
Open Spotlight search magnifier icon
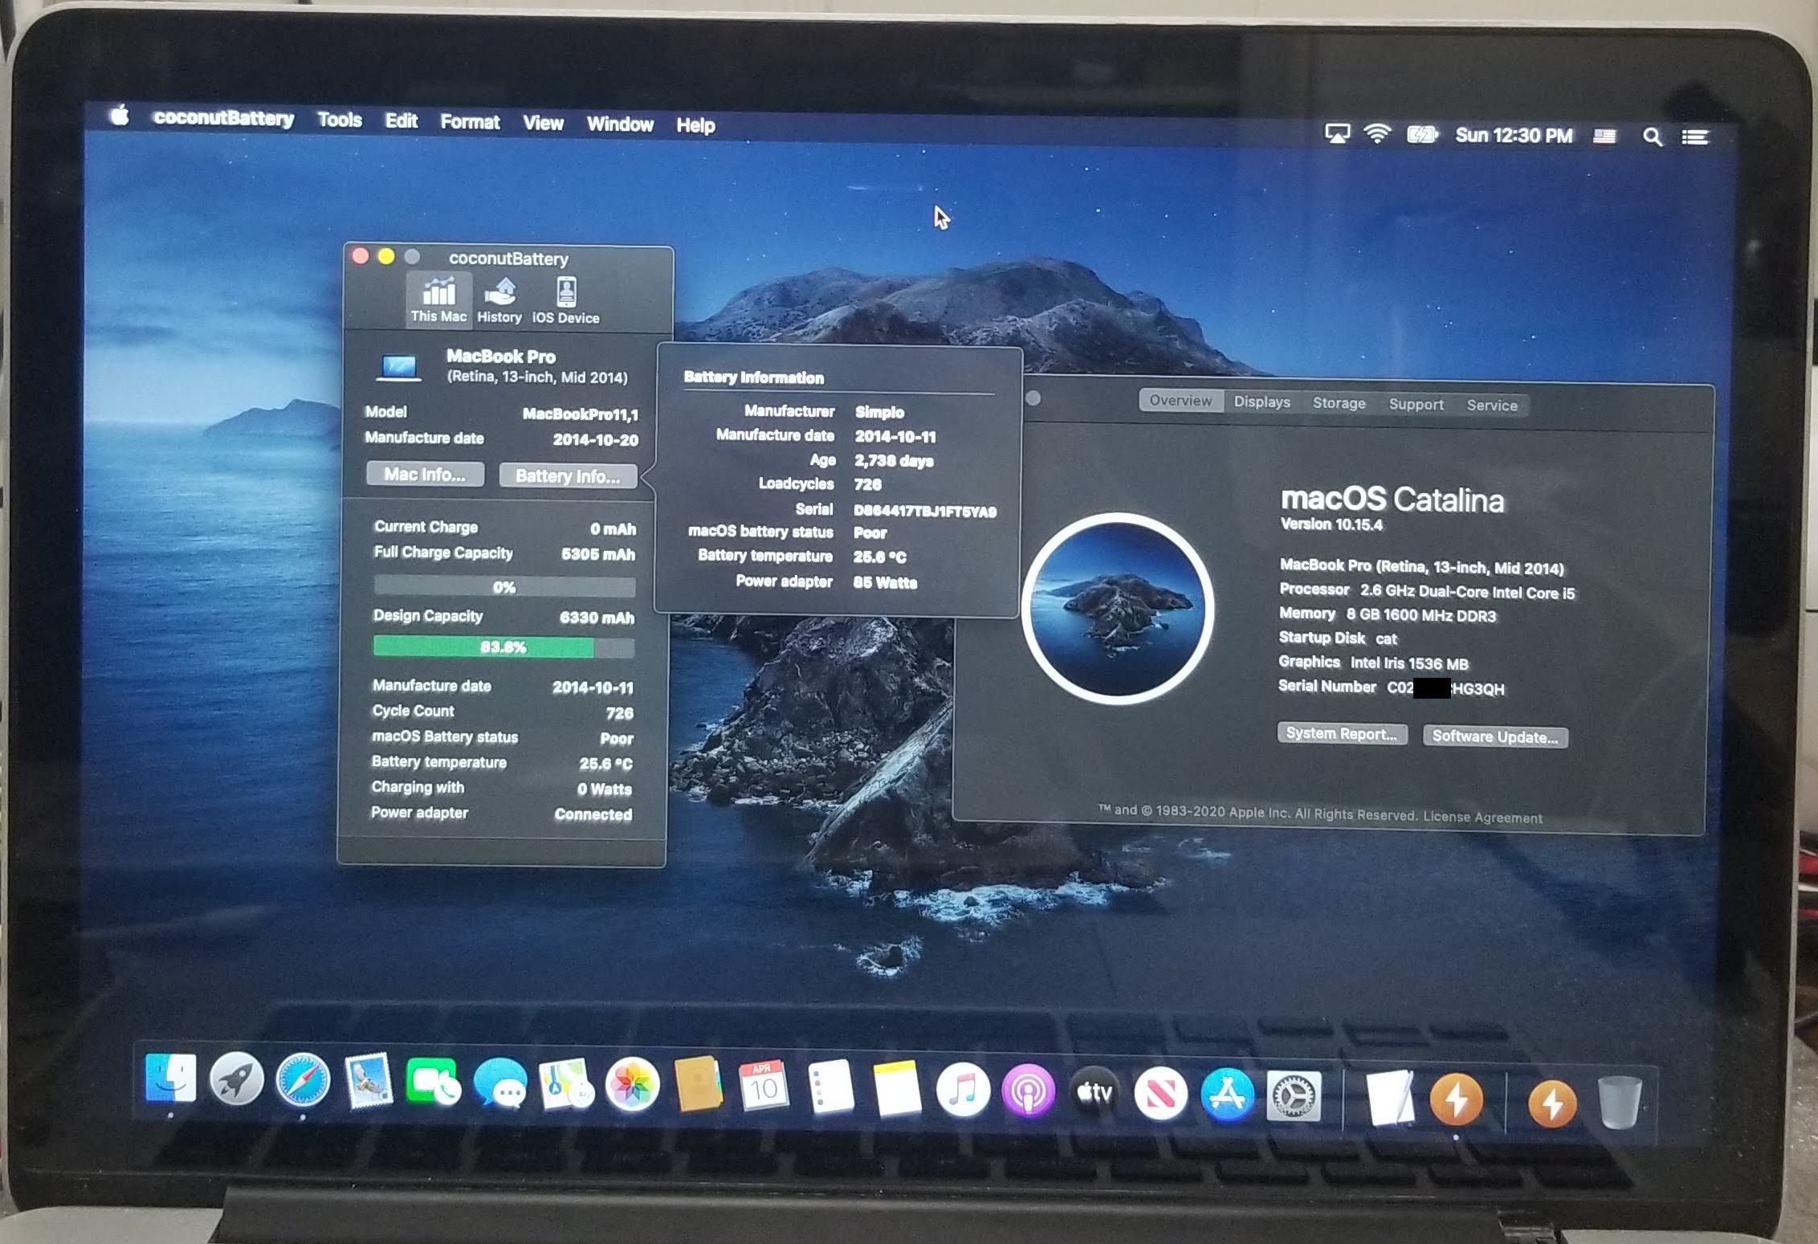tap(1652, 137)
